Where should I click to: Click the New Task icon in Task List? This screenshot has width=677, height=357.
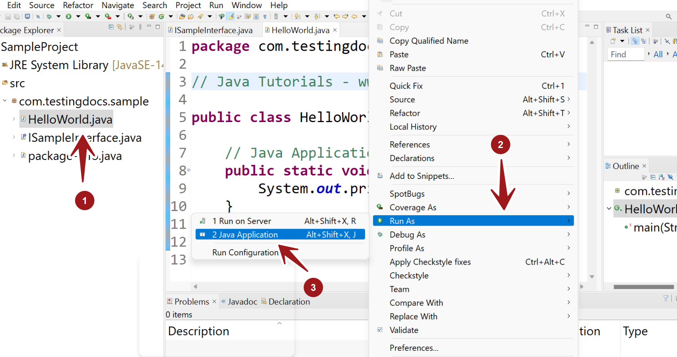[x=613, y=41]
